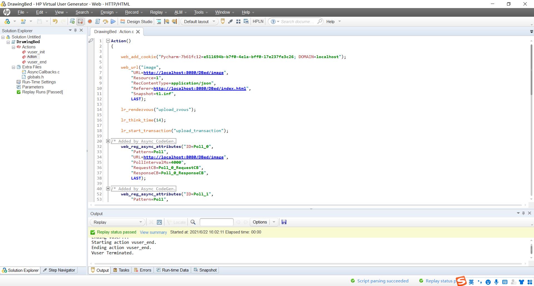The width and height of the screenshot is (534, 286).
Task: Select vuser_end in Solution Explorer
Action: point(37,62)
